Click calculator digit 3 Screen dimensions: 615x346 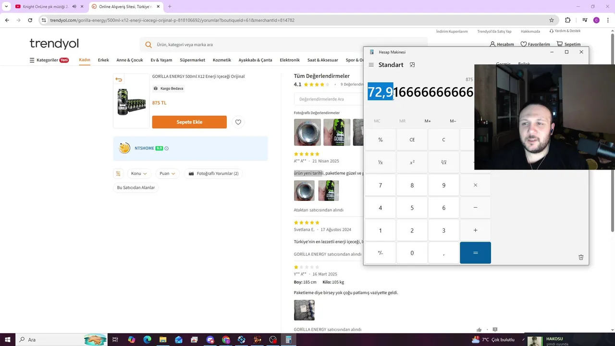(443, 230)
